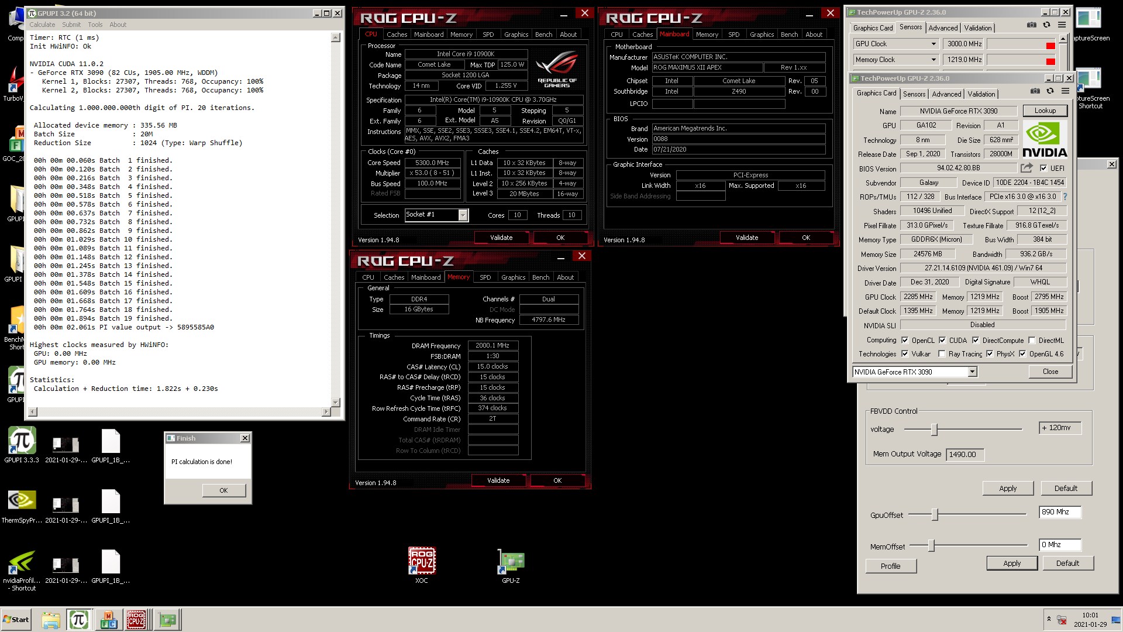Click BIOS share/export icon in GPU-Z
This screenshot has height=632, width=1123.
(x=1026, y=168)
